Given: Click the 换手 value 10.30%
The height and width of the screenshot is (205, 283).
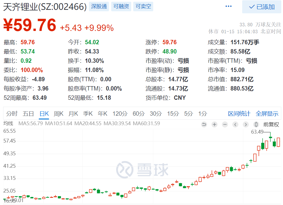Looking at the screenshot, I should click(94, 61).
